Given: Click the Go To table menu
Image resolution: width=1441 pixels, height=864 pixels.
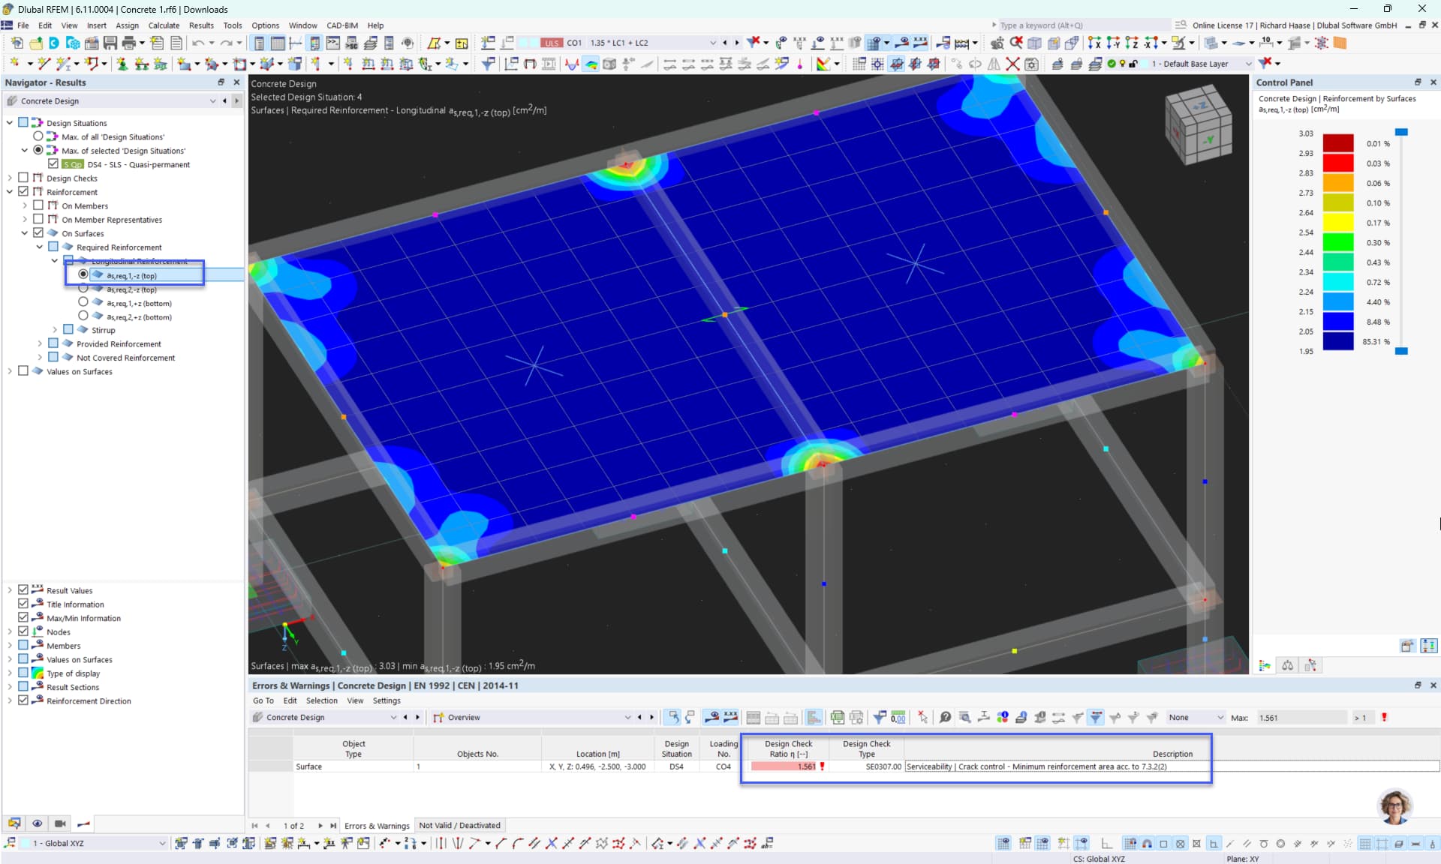Looking at the screenshot, I should (x=263, y=700).
